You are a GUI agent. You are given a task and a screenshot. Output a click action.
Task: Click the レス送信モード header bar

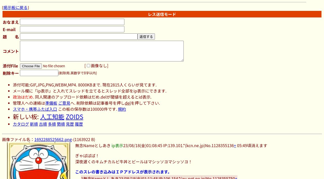pyautogui.click(x=162, y=14)
